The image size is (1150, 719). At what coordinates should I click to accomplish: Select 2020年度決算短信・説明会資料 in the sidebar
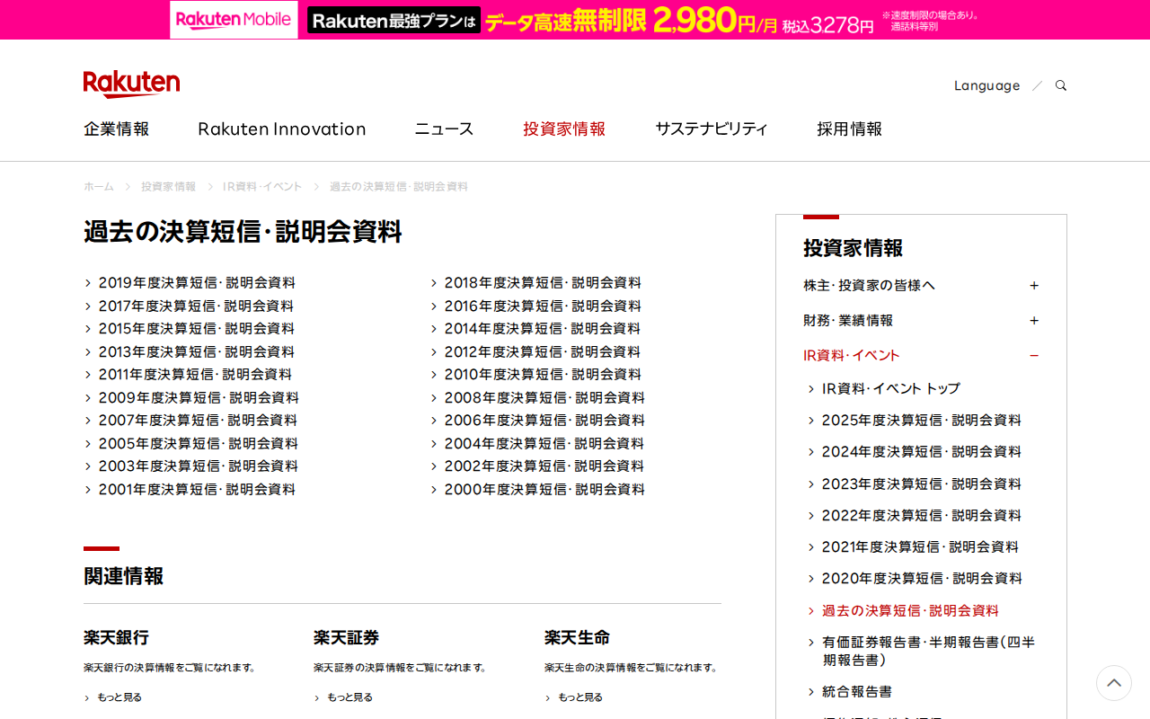tap(922, 579)
